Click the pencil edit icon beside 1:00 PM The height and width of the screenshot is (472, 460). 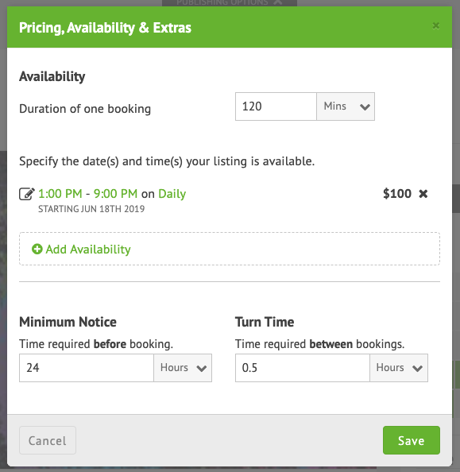[27, 194]
